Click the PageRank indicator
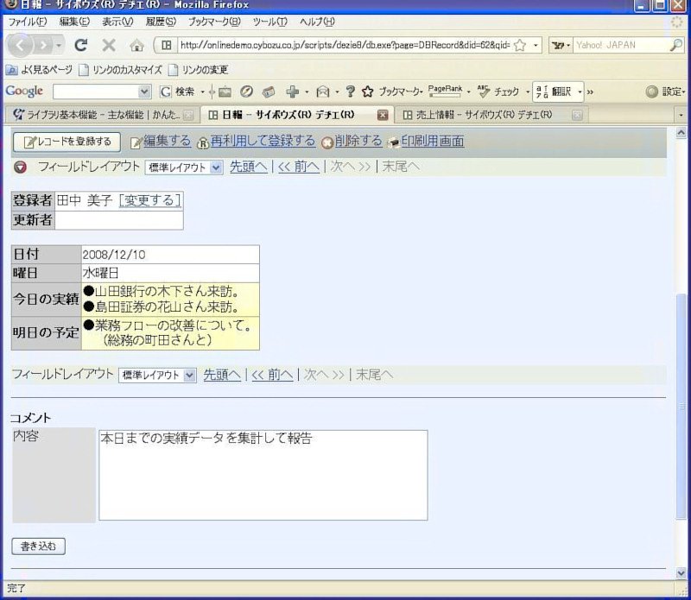This screenshot has width=691, height=600. [445, 91]
